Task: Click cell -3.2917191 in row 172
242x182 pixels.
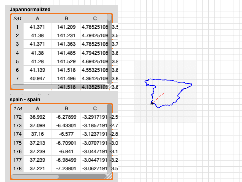Action: tap(95, 117)
